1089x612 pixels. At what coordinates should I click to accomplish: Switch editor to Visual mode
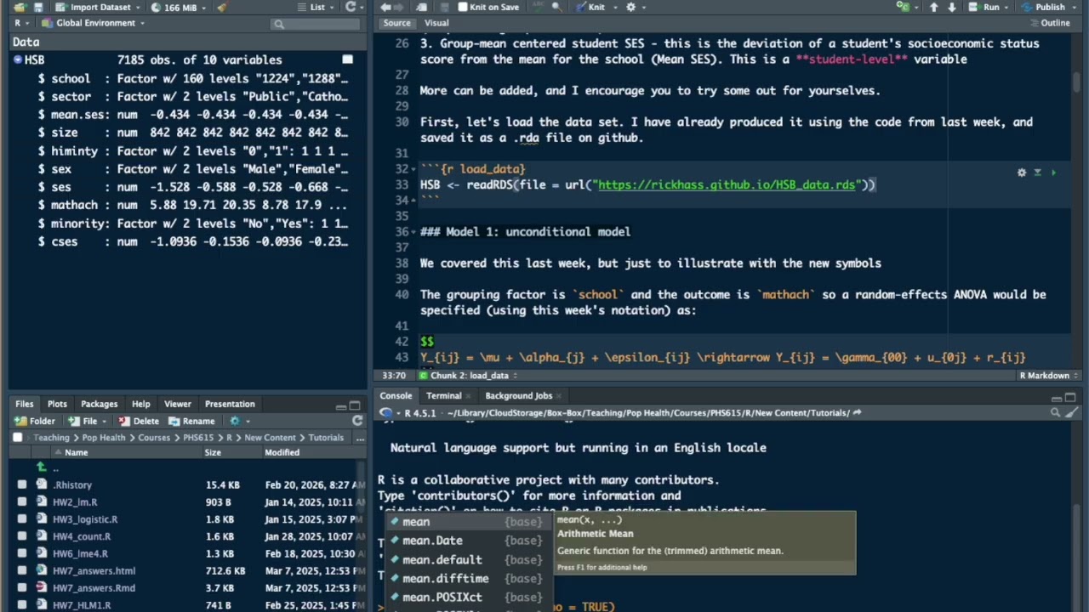[x=436, y=23]
